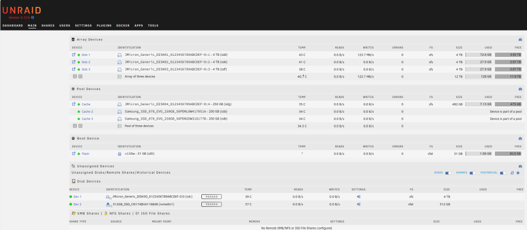
Task: Open the USERS tab
Action: [65, 25]
